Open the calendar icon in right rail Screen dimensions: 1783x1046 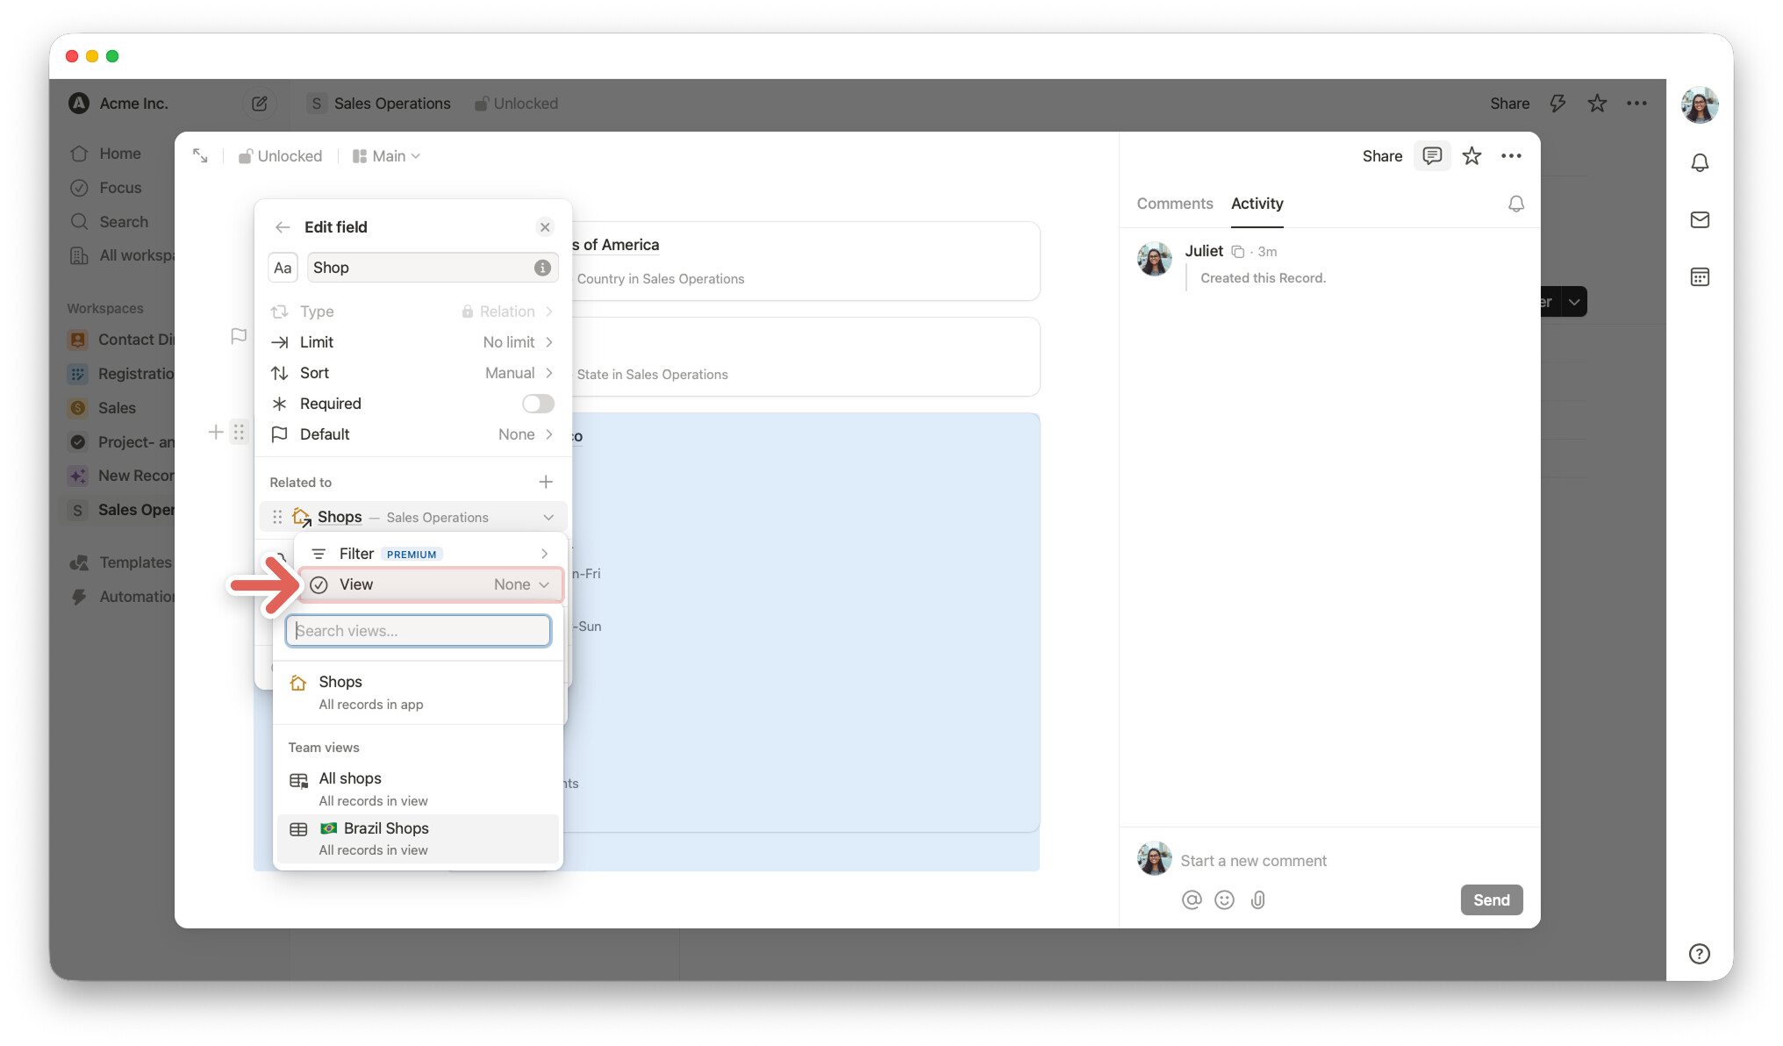(1699, 277)
